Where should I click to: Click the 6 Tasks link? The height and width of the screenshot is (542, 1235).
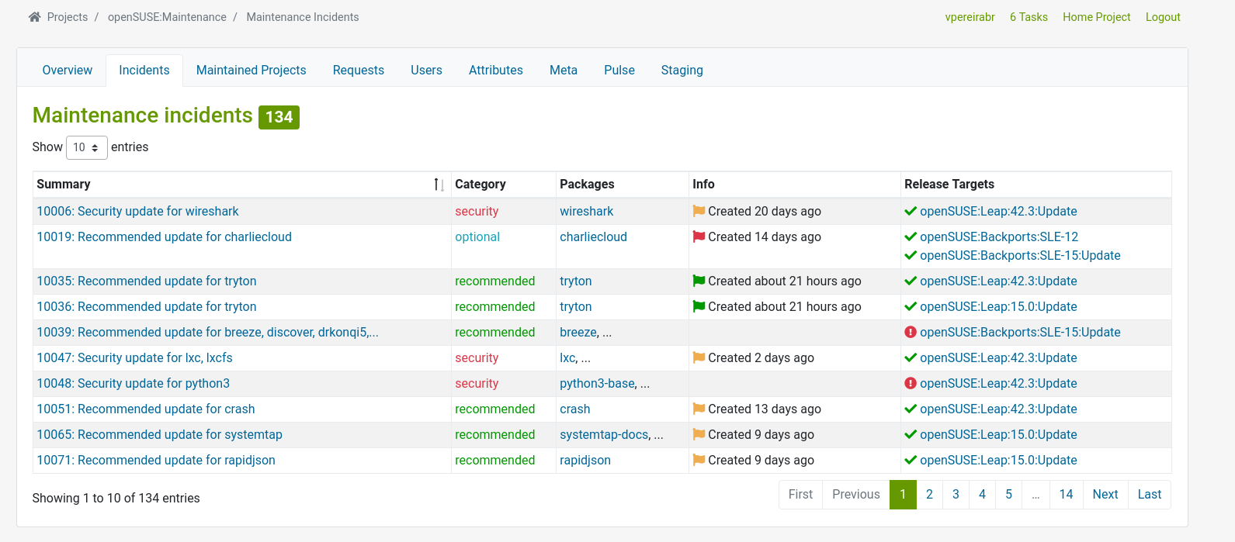tap(1029, 17)
